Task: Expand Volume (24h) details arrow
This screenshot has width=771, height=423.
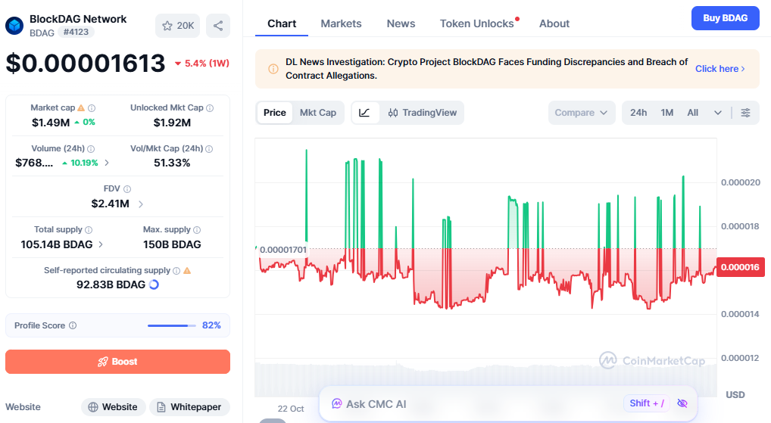Action: tap(107, 163)
